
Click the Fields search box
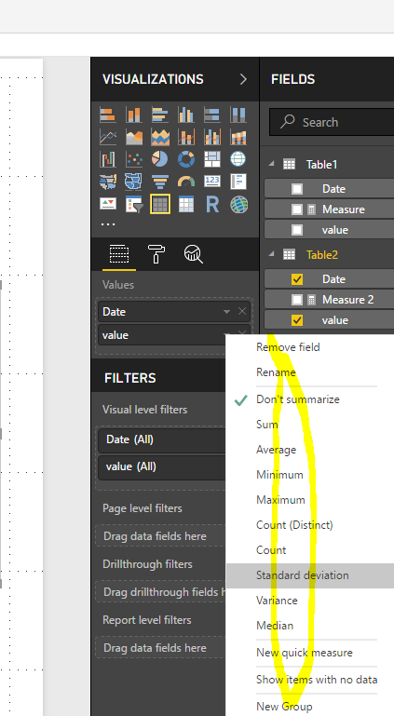pyautogui.click(x=332, y=122)
